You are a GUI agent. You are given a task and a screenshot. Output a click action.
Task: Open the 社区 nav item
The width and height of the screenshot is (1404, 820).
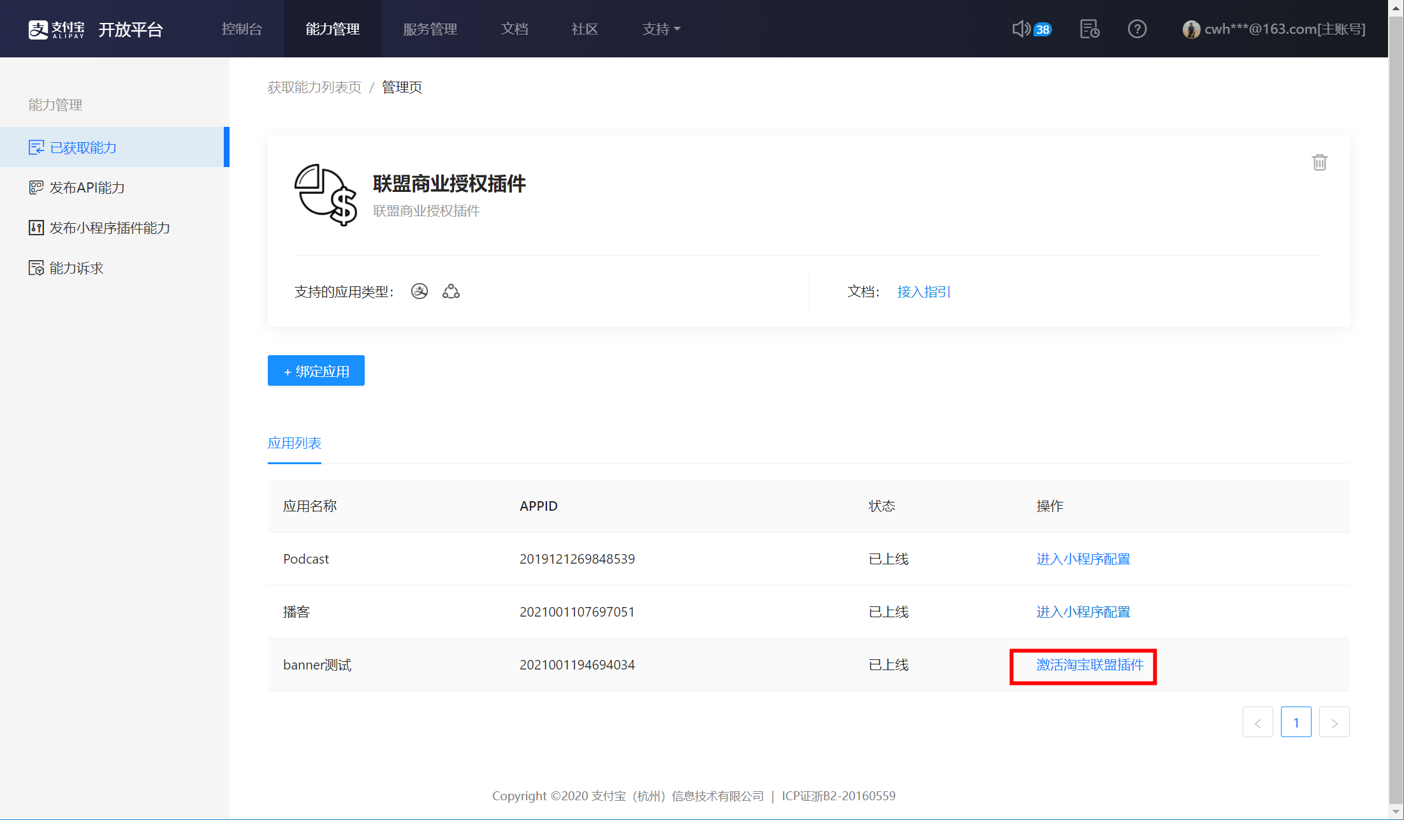tap(585, 29)
